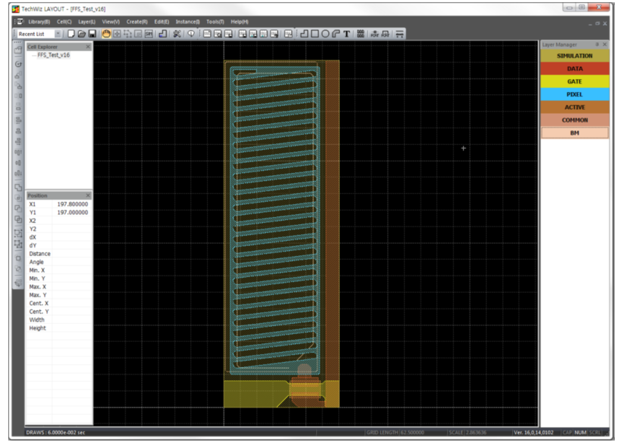Click the upper dashed-square group icon in left toolbar

click(x=18, y=233)
